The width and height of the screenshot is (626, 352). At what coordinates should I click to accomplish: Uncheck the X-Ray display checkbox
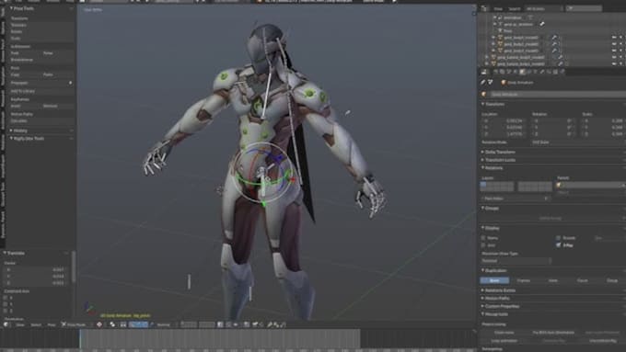tap(559, 245)
